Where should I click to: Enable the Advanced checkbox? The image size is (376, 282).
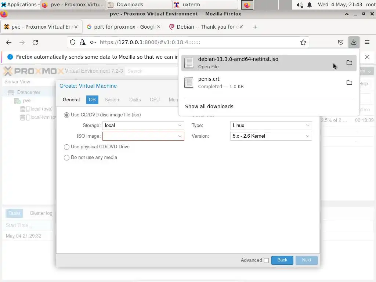[267, 260]
